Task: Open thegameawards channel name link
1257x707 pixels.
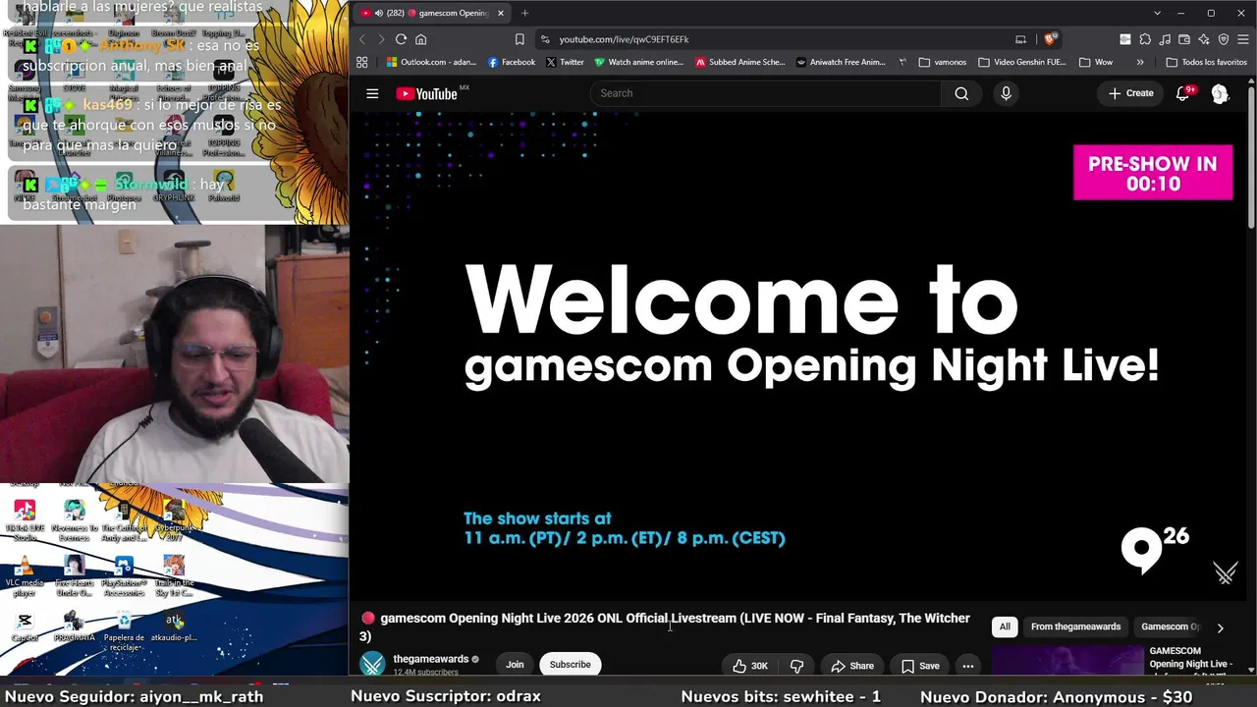Action: point(431,659)
